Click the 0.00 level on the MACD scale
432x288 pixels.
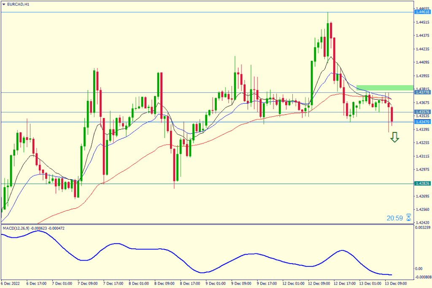(418, 269)
